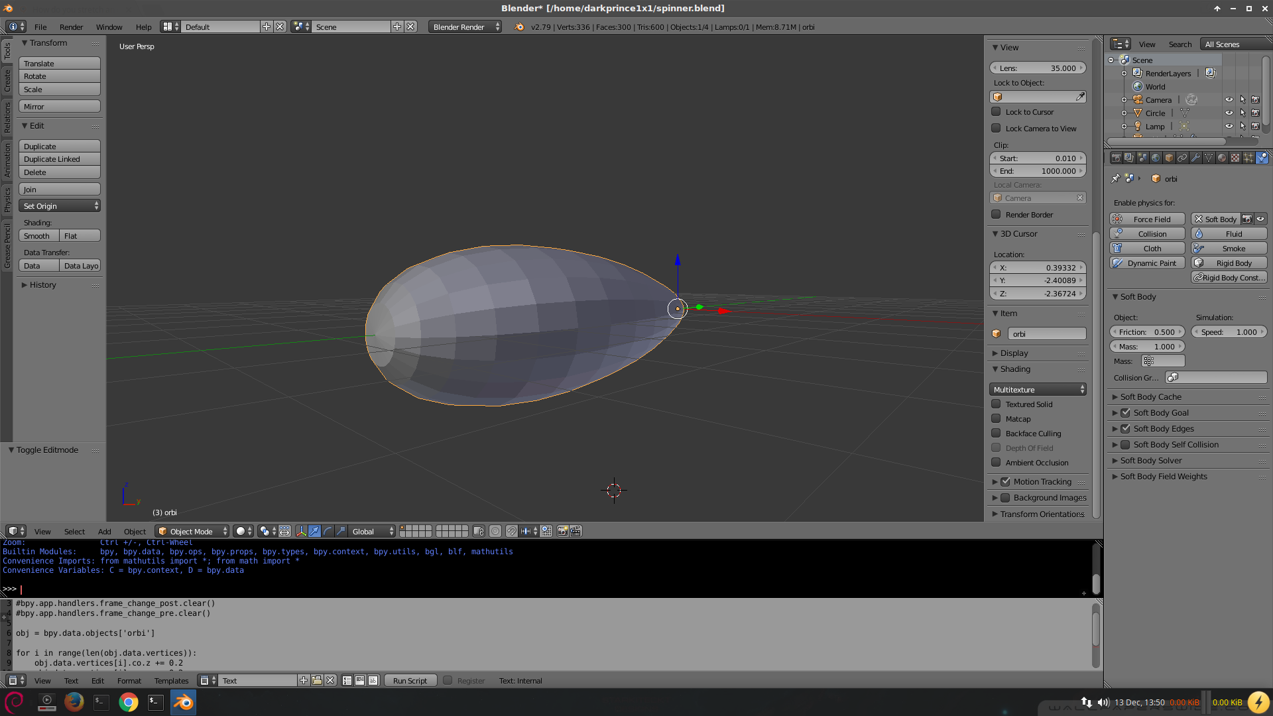Click the OpenGL render image camera icon
Viewport: 1273px width, 716px height.
pos(562,531)
